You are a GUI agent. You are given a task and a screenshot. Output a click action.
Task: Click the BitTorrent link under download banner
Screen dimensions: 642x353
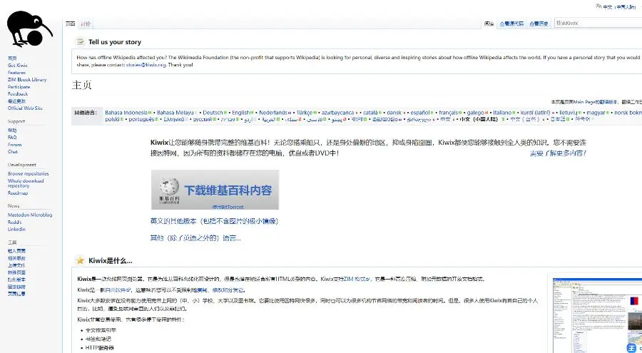228,207
